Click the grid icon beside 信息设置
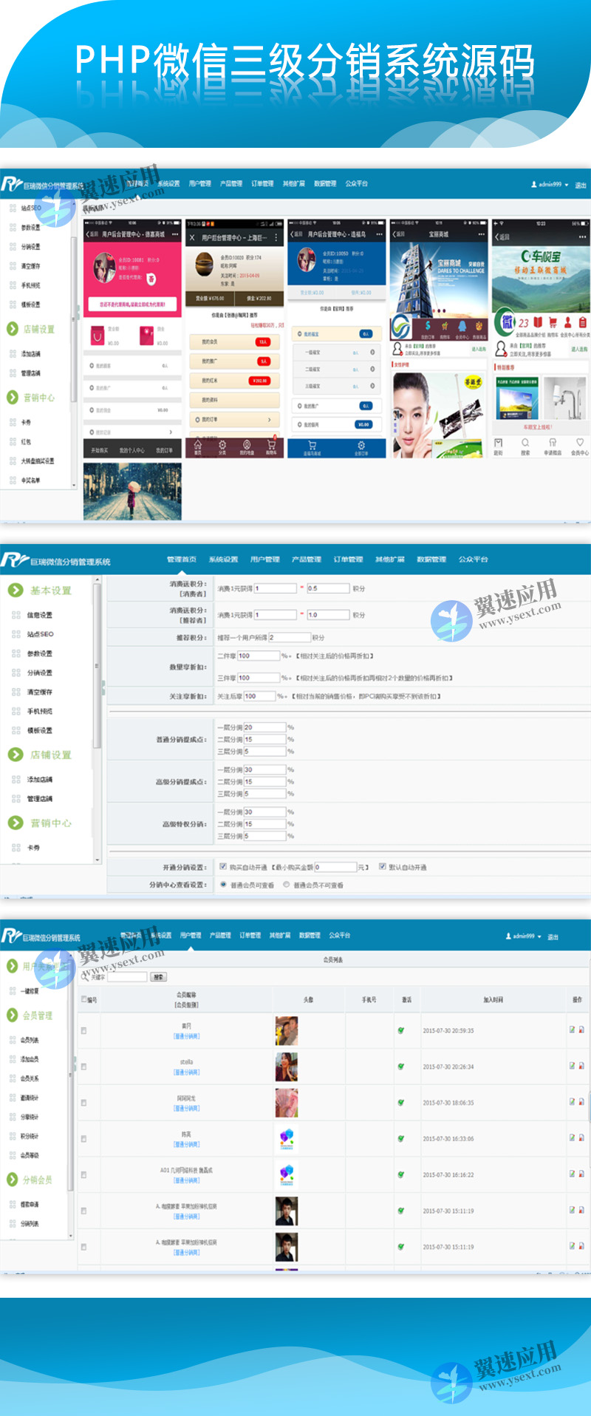 (x=16, y=614)
